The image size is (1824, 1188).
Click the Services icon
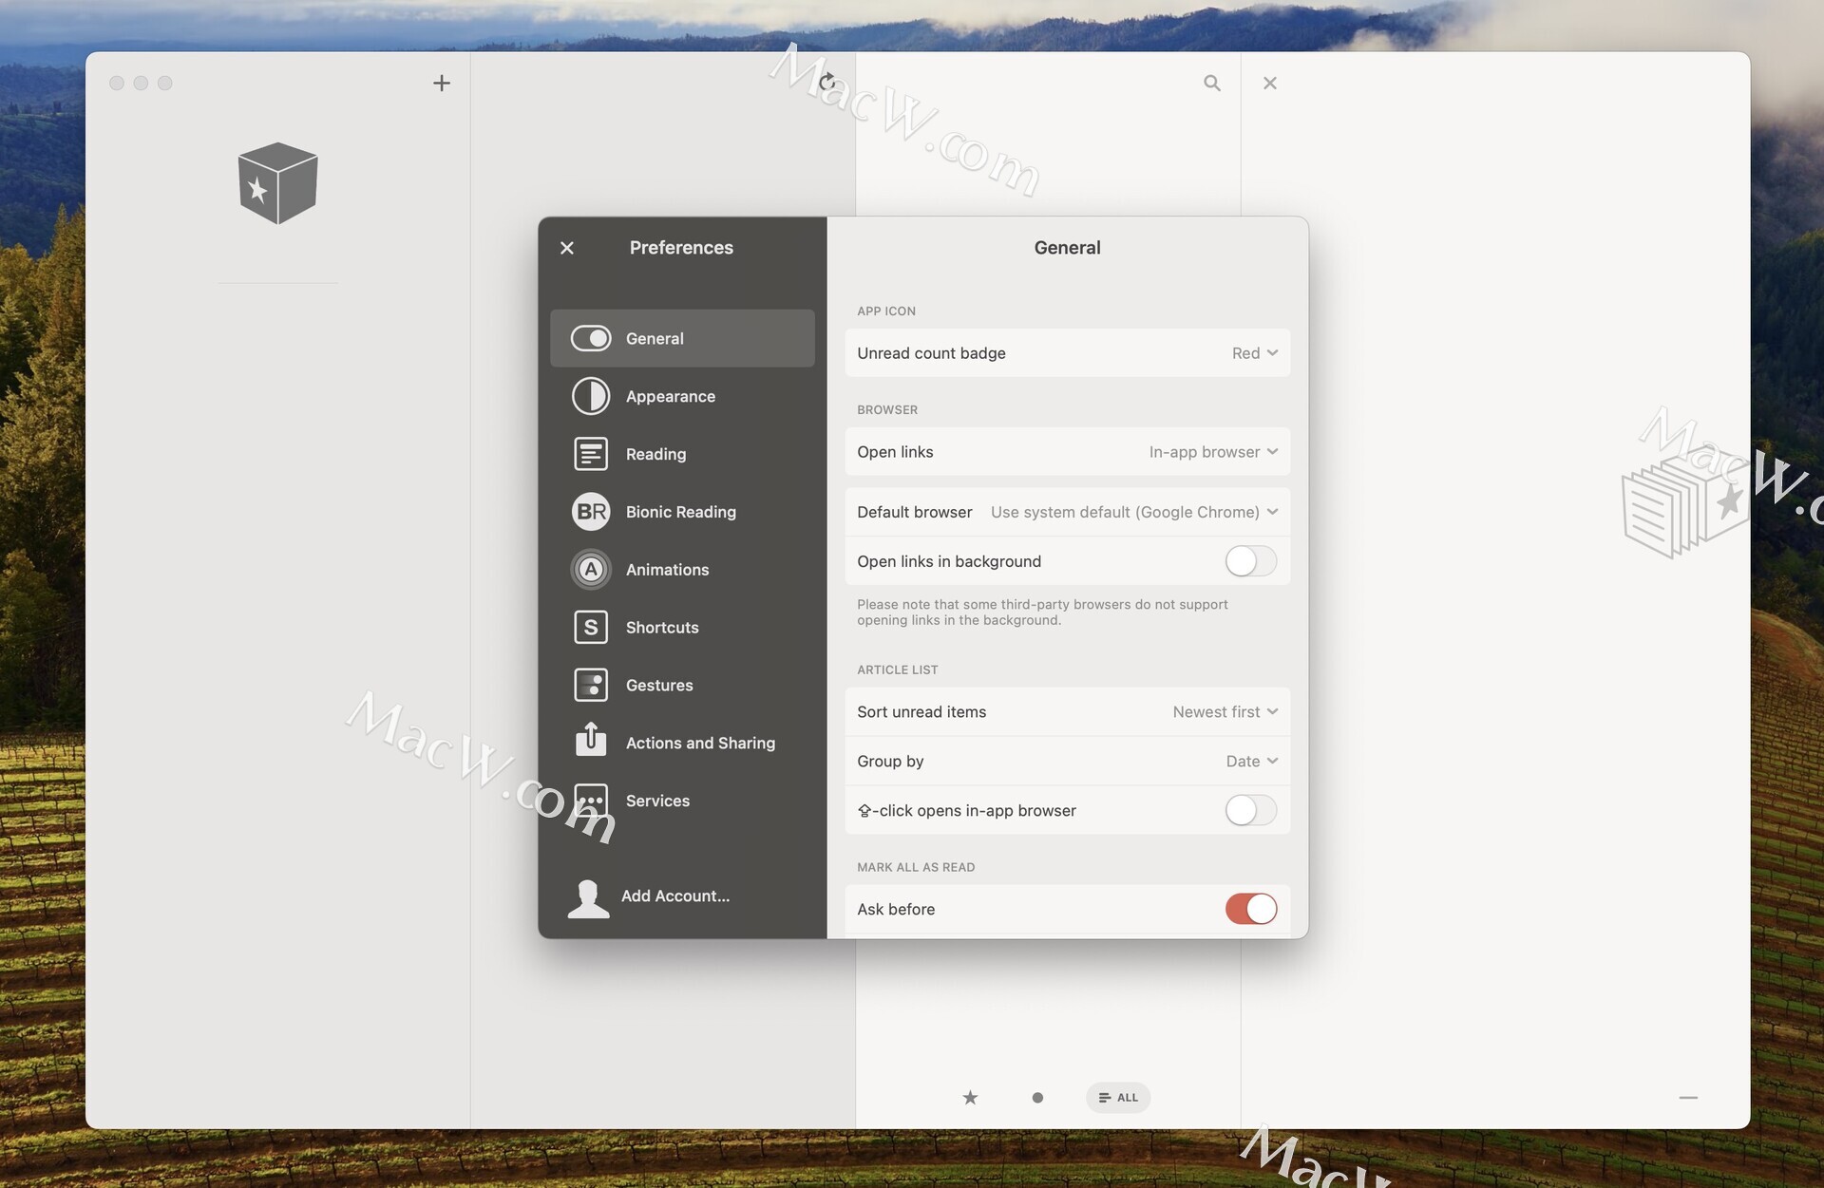(x=590, y=801)
